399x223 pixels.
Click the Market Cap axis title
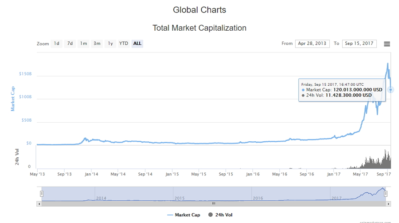(13, 99)
